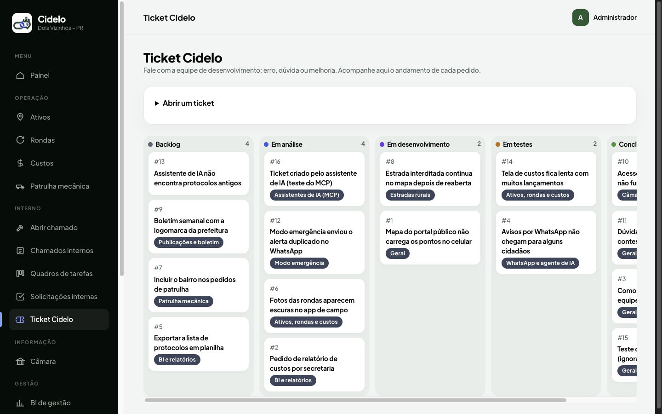This screenshot has width=662, height=414.
Task: Click the Patrulha mecânica tag on ticket #7
Action: [183, 301]
